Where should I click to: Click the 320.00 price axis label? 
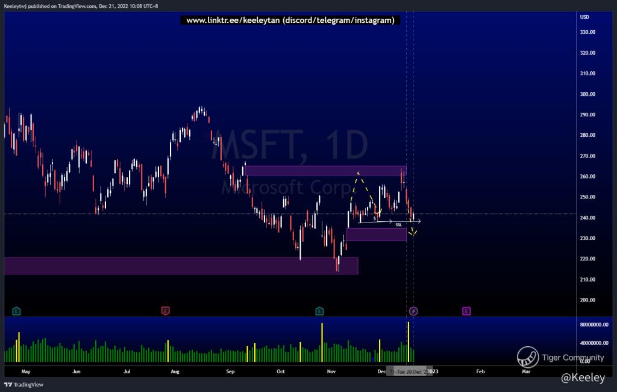pyautogui.click(x=587, y=53)
